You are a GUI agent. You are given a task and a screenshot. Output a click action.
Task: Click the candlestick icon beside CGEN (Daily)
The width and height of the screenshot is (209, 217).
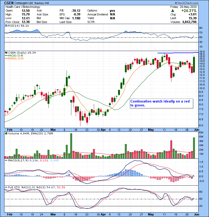(6, 53)
